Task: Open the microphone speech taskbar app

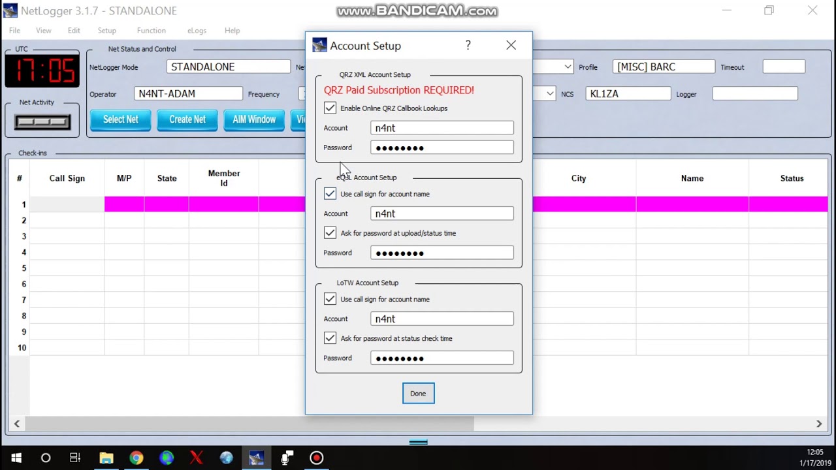Action: tap(286, 458)
